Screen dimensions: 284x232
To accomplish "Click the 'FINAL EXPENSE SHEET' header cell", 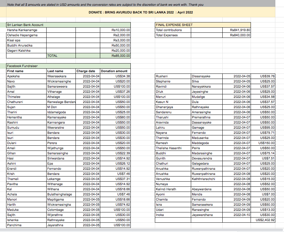I will click(203, 25).
